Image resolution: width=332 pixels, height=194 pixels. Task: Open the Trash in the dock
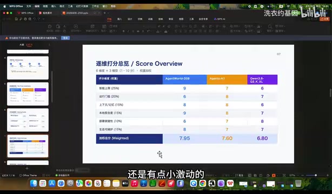coord(298,183)
